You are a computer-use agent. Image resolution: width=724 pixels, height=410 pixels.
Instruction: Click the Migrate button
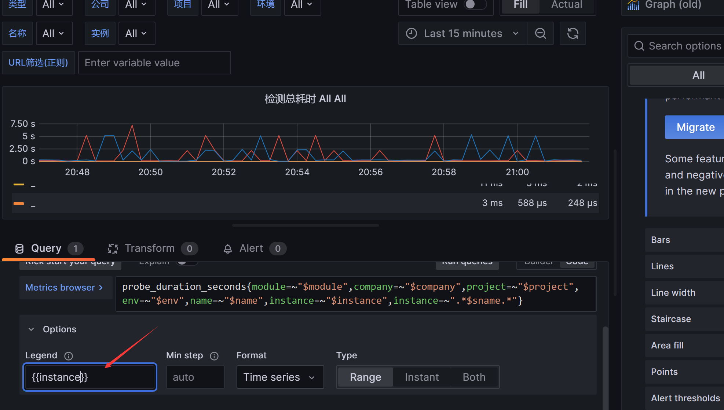tap(695, 127)
